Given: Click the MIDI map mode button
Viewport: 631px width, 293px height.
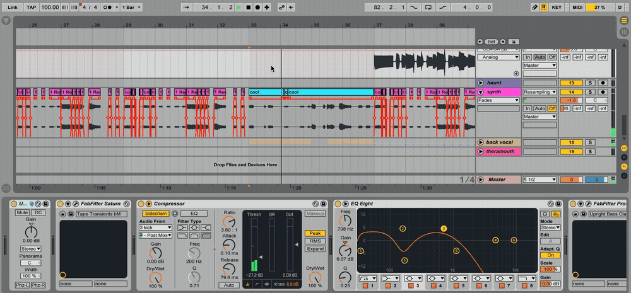Looking at the screenshot, I should pos(577,7).
